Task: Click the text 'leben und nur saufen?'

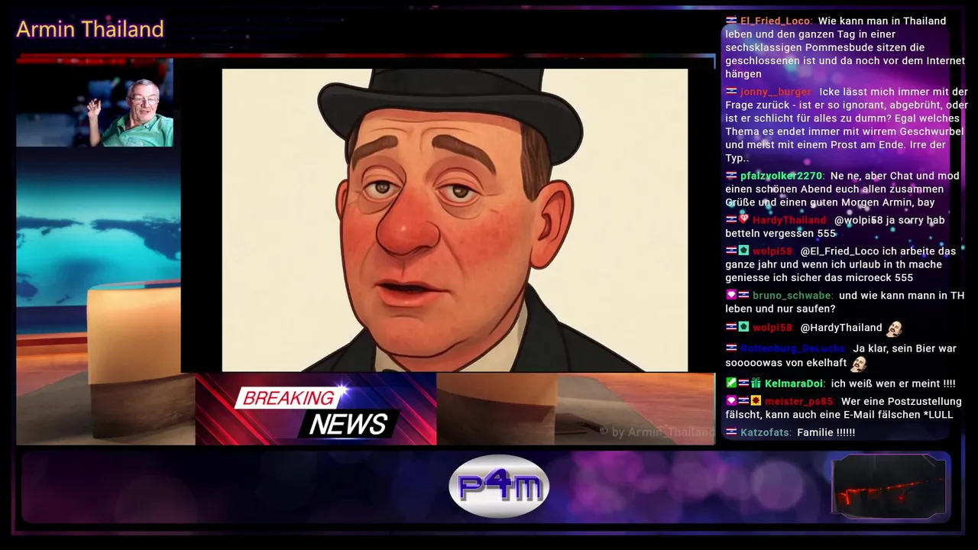Action: (x=780, y=309)
